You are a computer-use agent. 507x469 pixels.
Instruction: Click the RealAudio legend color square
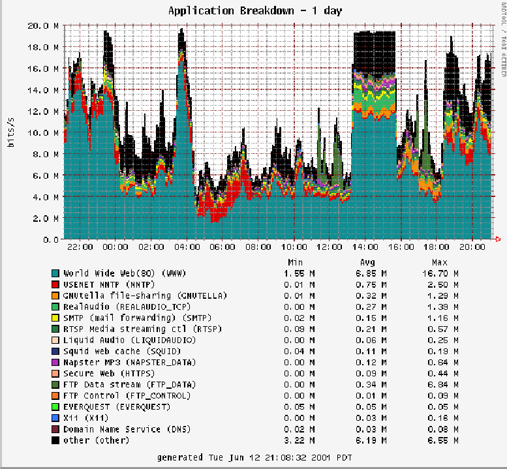pyautogui.click(x=57, y=307)
